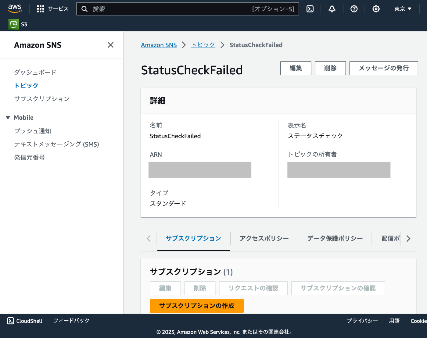The image size is (427, 338).
Task: Click the topic 編集 button
Action: (x=296, y=68)
